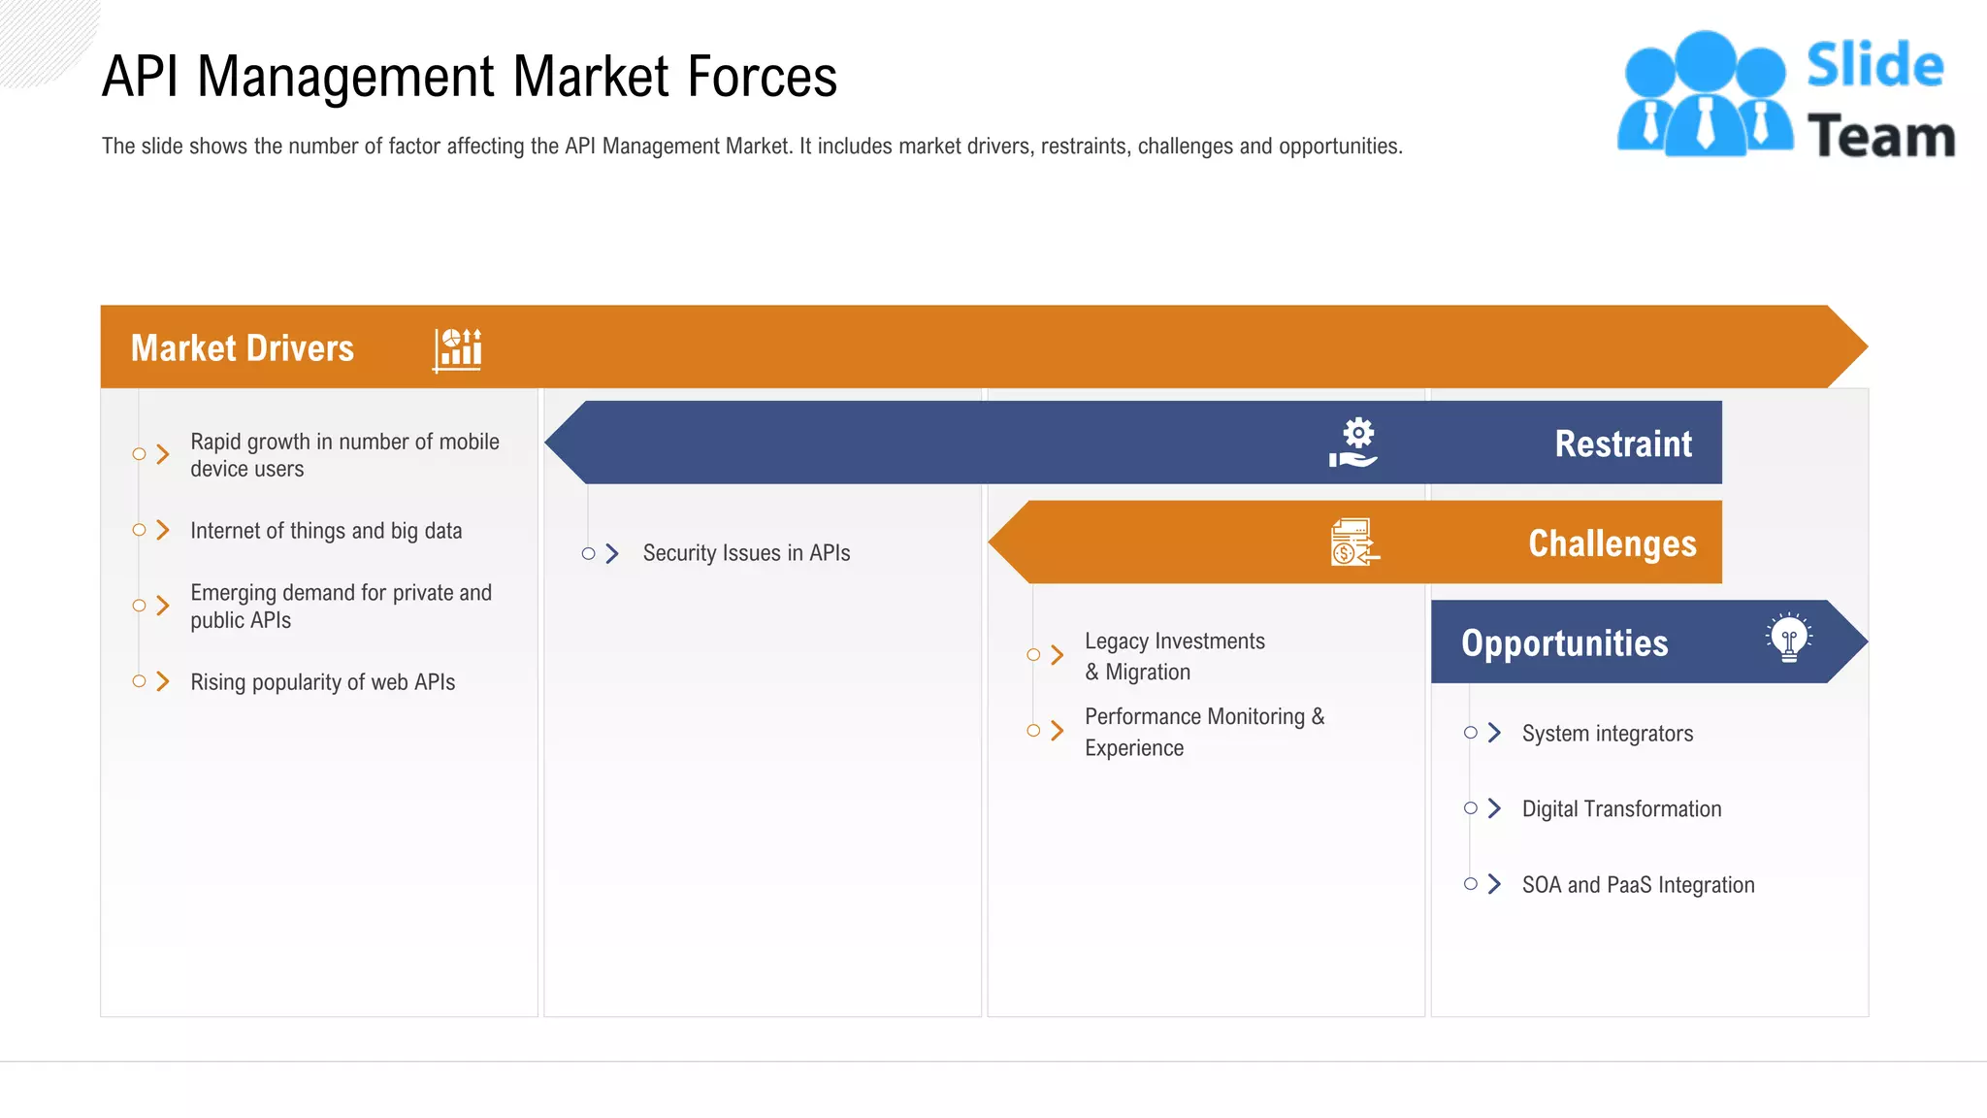
Task: Click the Slide Team logo wordmark
Action: point(1880,100)
